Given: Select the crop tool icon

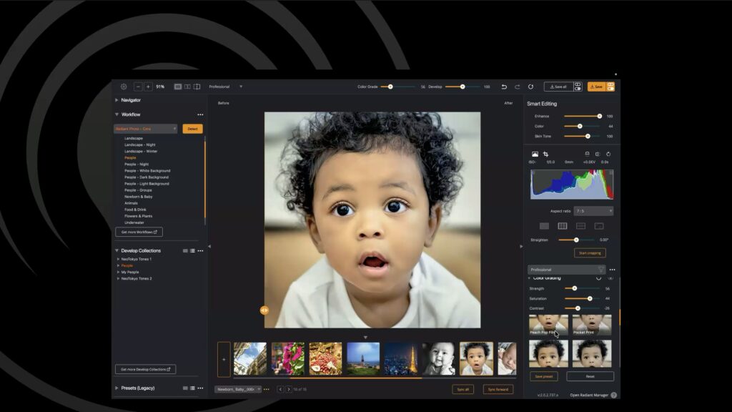Looking at the screenshot, I should 545,154.
